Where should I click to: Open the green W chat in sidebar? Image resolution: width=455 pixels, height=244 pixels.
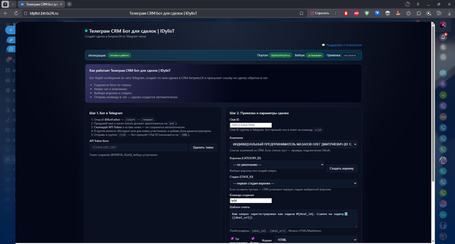[443, 95]
